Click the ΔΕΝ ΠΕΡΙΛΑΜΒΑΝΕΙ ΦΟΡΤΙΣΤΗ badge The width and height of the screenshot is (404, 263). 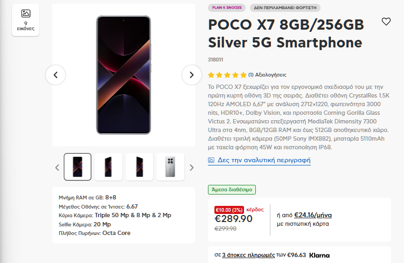(285, 8)
